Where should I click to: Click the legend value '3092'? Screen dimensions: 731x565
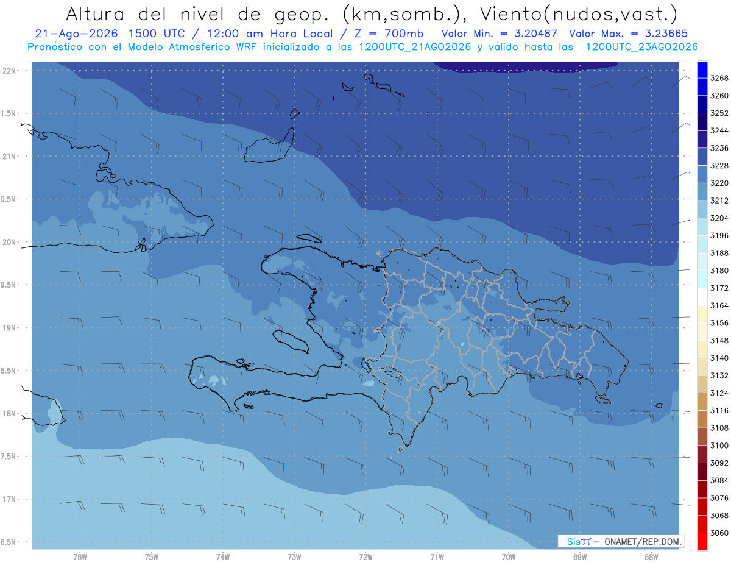719,463
